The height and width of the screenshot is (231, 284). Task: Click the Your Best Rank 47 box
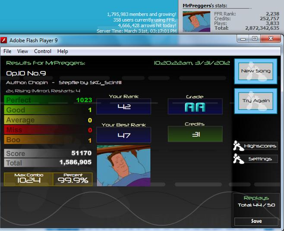pos(124,135)
